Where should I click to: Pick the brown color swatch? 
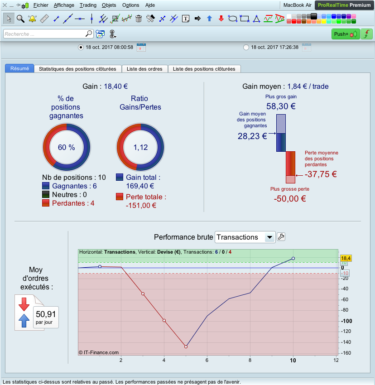(304, 21)
